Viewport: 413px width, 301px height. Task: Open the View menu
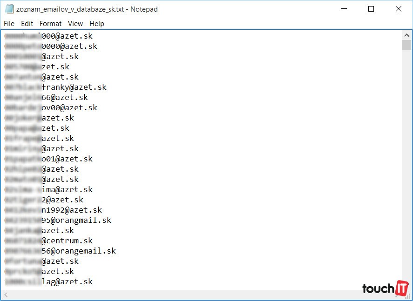[75, 24]
